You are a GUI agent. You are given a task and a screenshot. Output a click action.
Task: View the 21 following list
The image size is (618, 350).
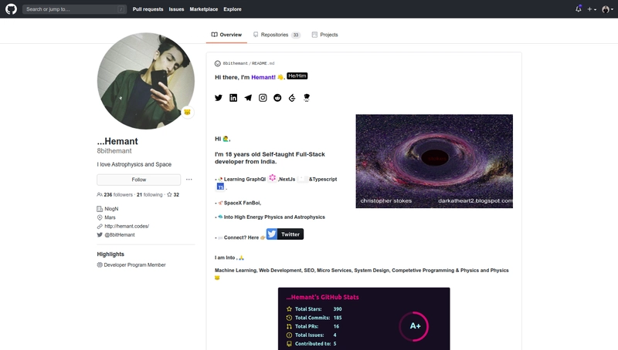[149, 195]
